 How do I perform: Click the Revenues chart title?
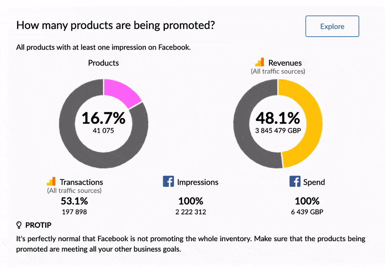[x=285, y=63]
